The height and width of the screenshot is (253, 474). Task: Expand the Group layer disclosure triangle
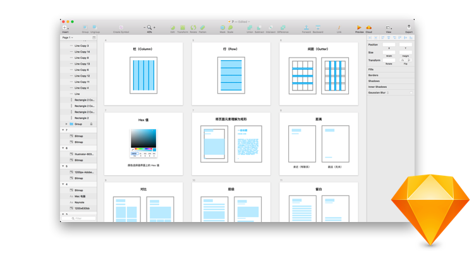(66, 124)
